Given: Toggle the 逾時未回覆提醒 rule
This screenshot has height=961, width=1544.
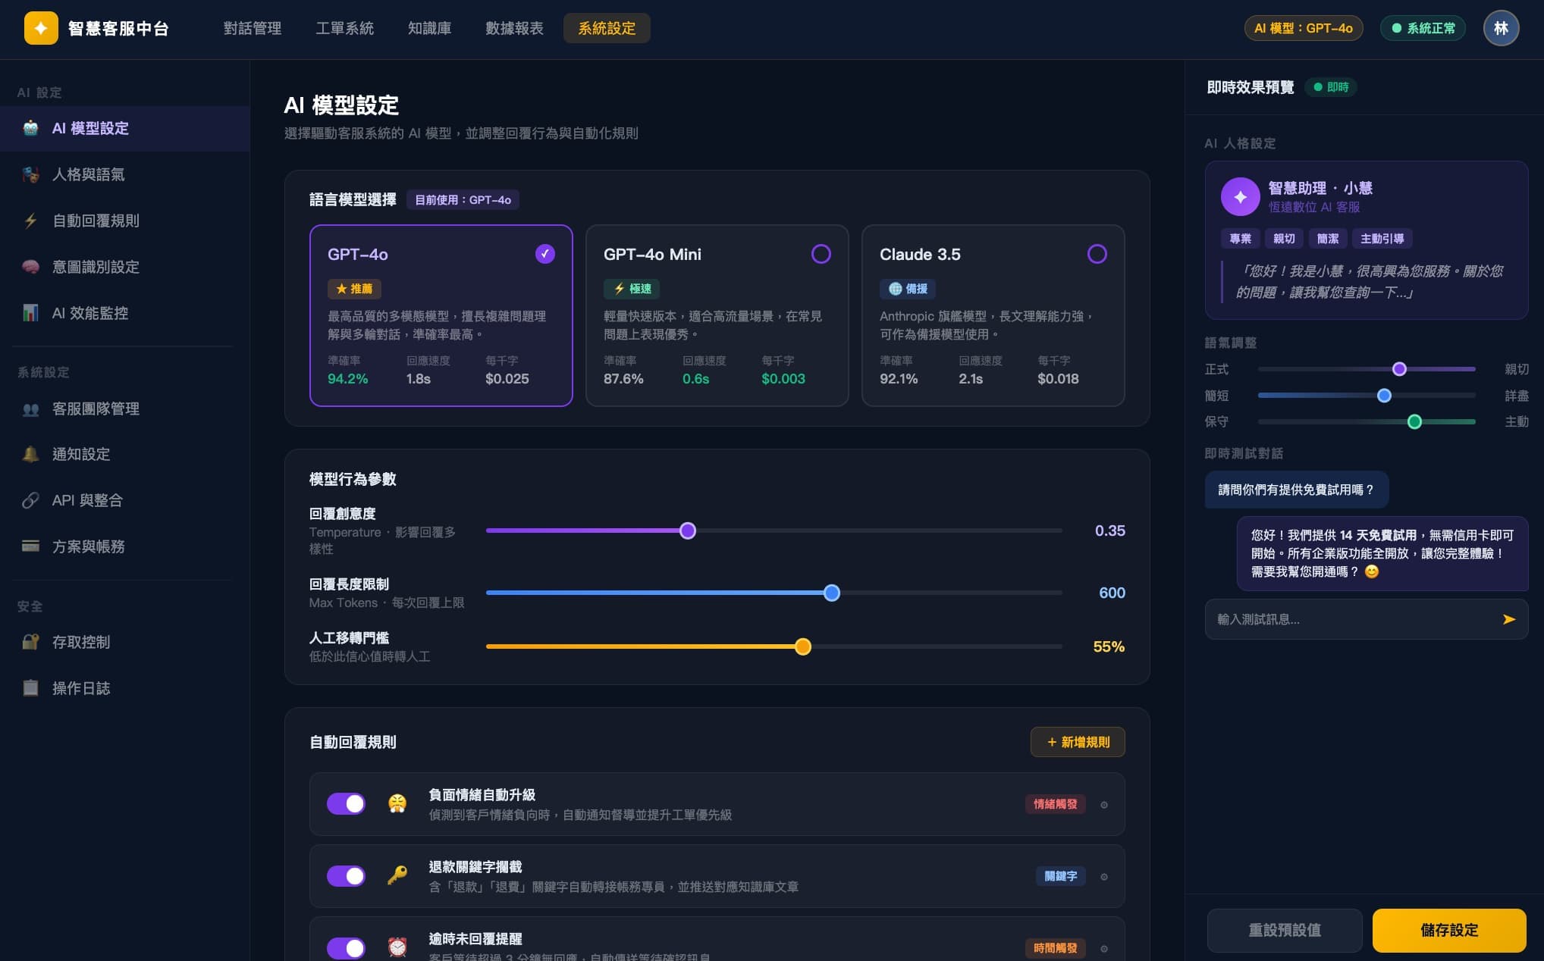Looking at the screenshot, I should click(x=346, y=948).
